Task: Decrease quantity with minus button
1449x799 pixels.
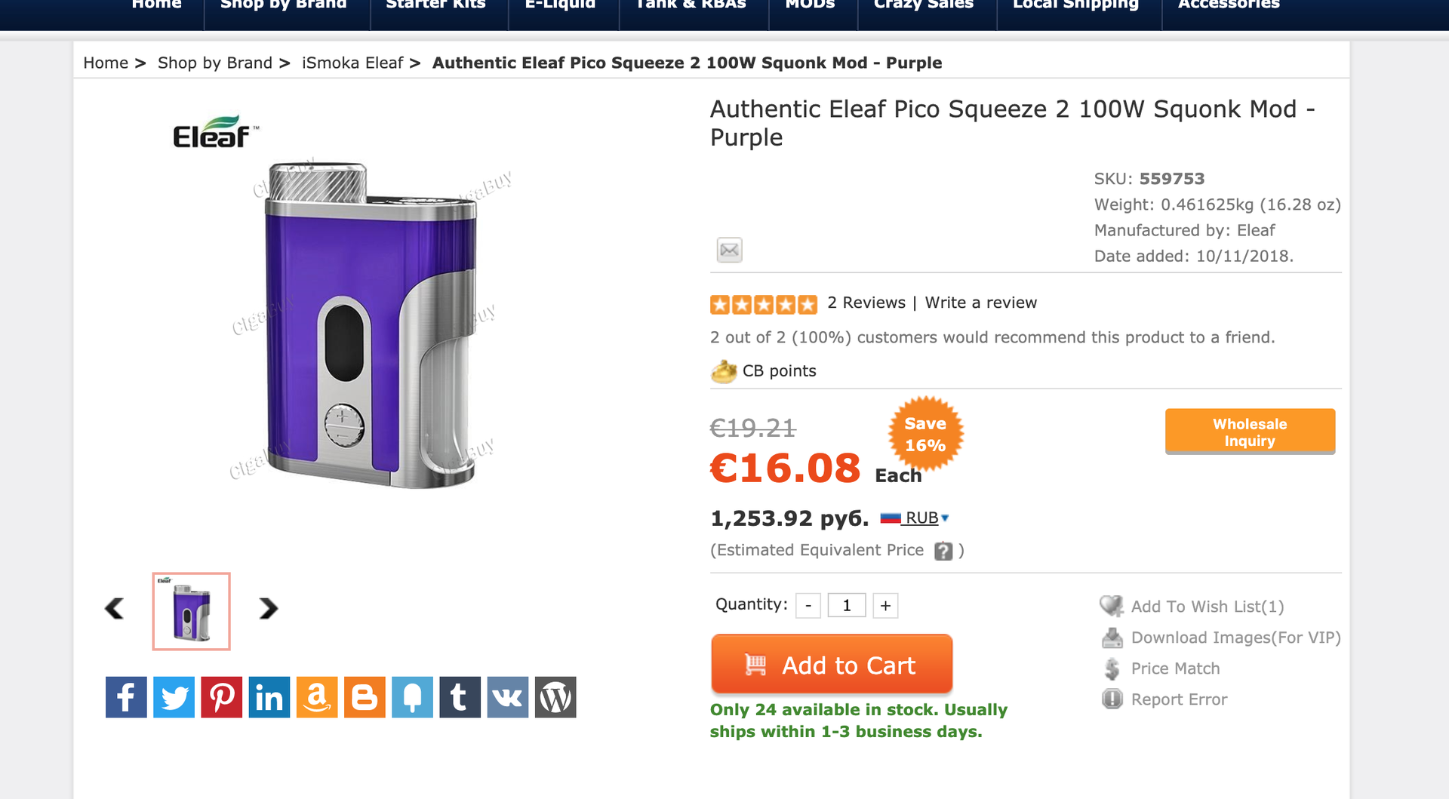Action: 808,606
